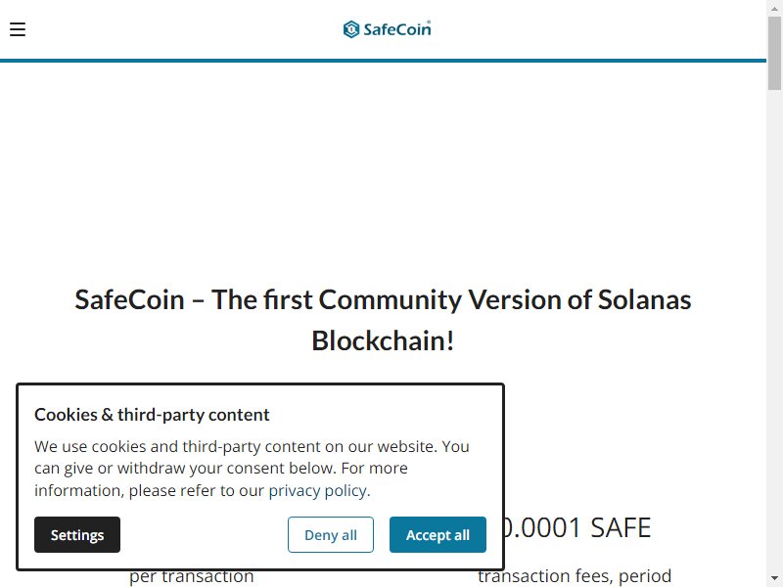Click the SafeCoin Community Version headline
783x587 pixels.
383,320
